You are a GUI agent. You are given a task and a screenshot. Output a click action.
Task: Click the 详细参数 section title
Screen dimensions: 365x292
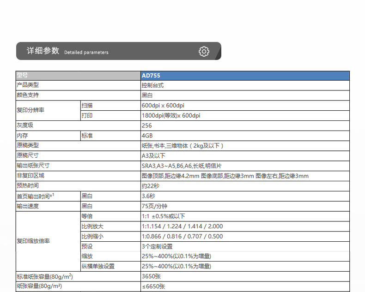[43, 51]
